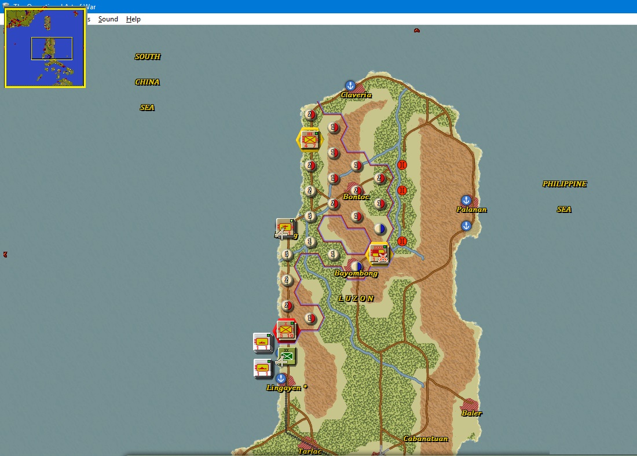
Task: Click the number 3 marker on the coast below the aircraft
Action: pyautogui.click(x=287, y=255)
